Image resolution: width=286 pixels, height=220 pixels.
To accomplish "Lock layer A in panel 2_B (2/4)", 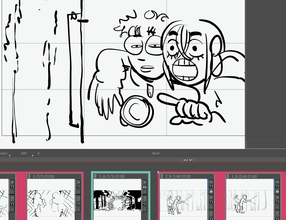I will point(277,207).
